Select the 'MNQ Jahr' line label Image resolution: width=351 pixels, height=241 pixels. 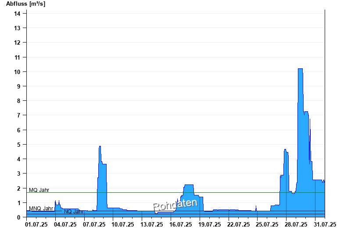[41, 209]
